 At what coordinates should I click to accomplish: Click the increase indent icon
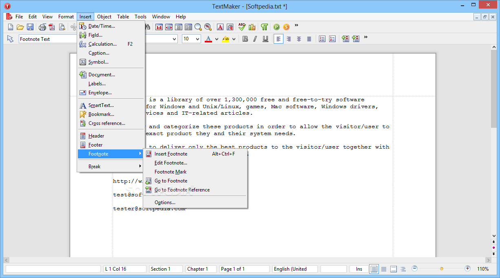356,39
